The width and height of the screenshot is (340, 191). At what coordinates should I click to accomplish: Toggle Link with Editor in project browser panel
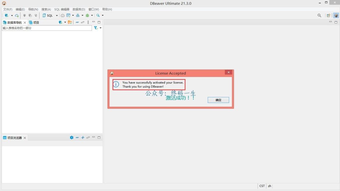click(x=88, y=137)
